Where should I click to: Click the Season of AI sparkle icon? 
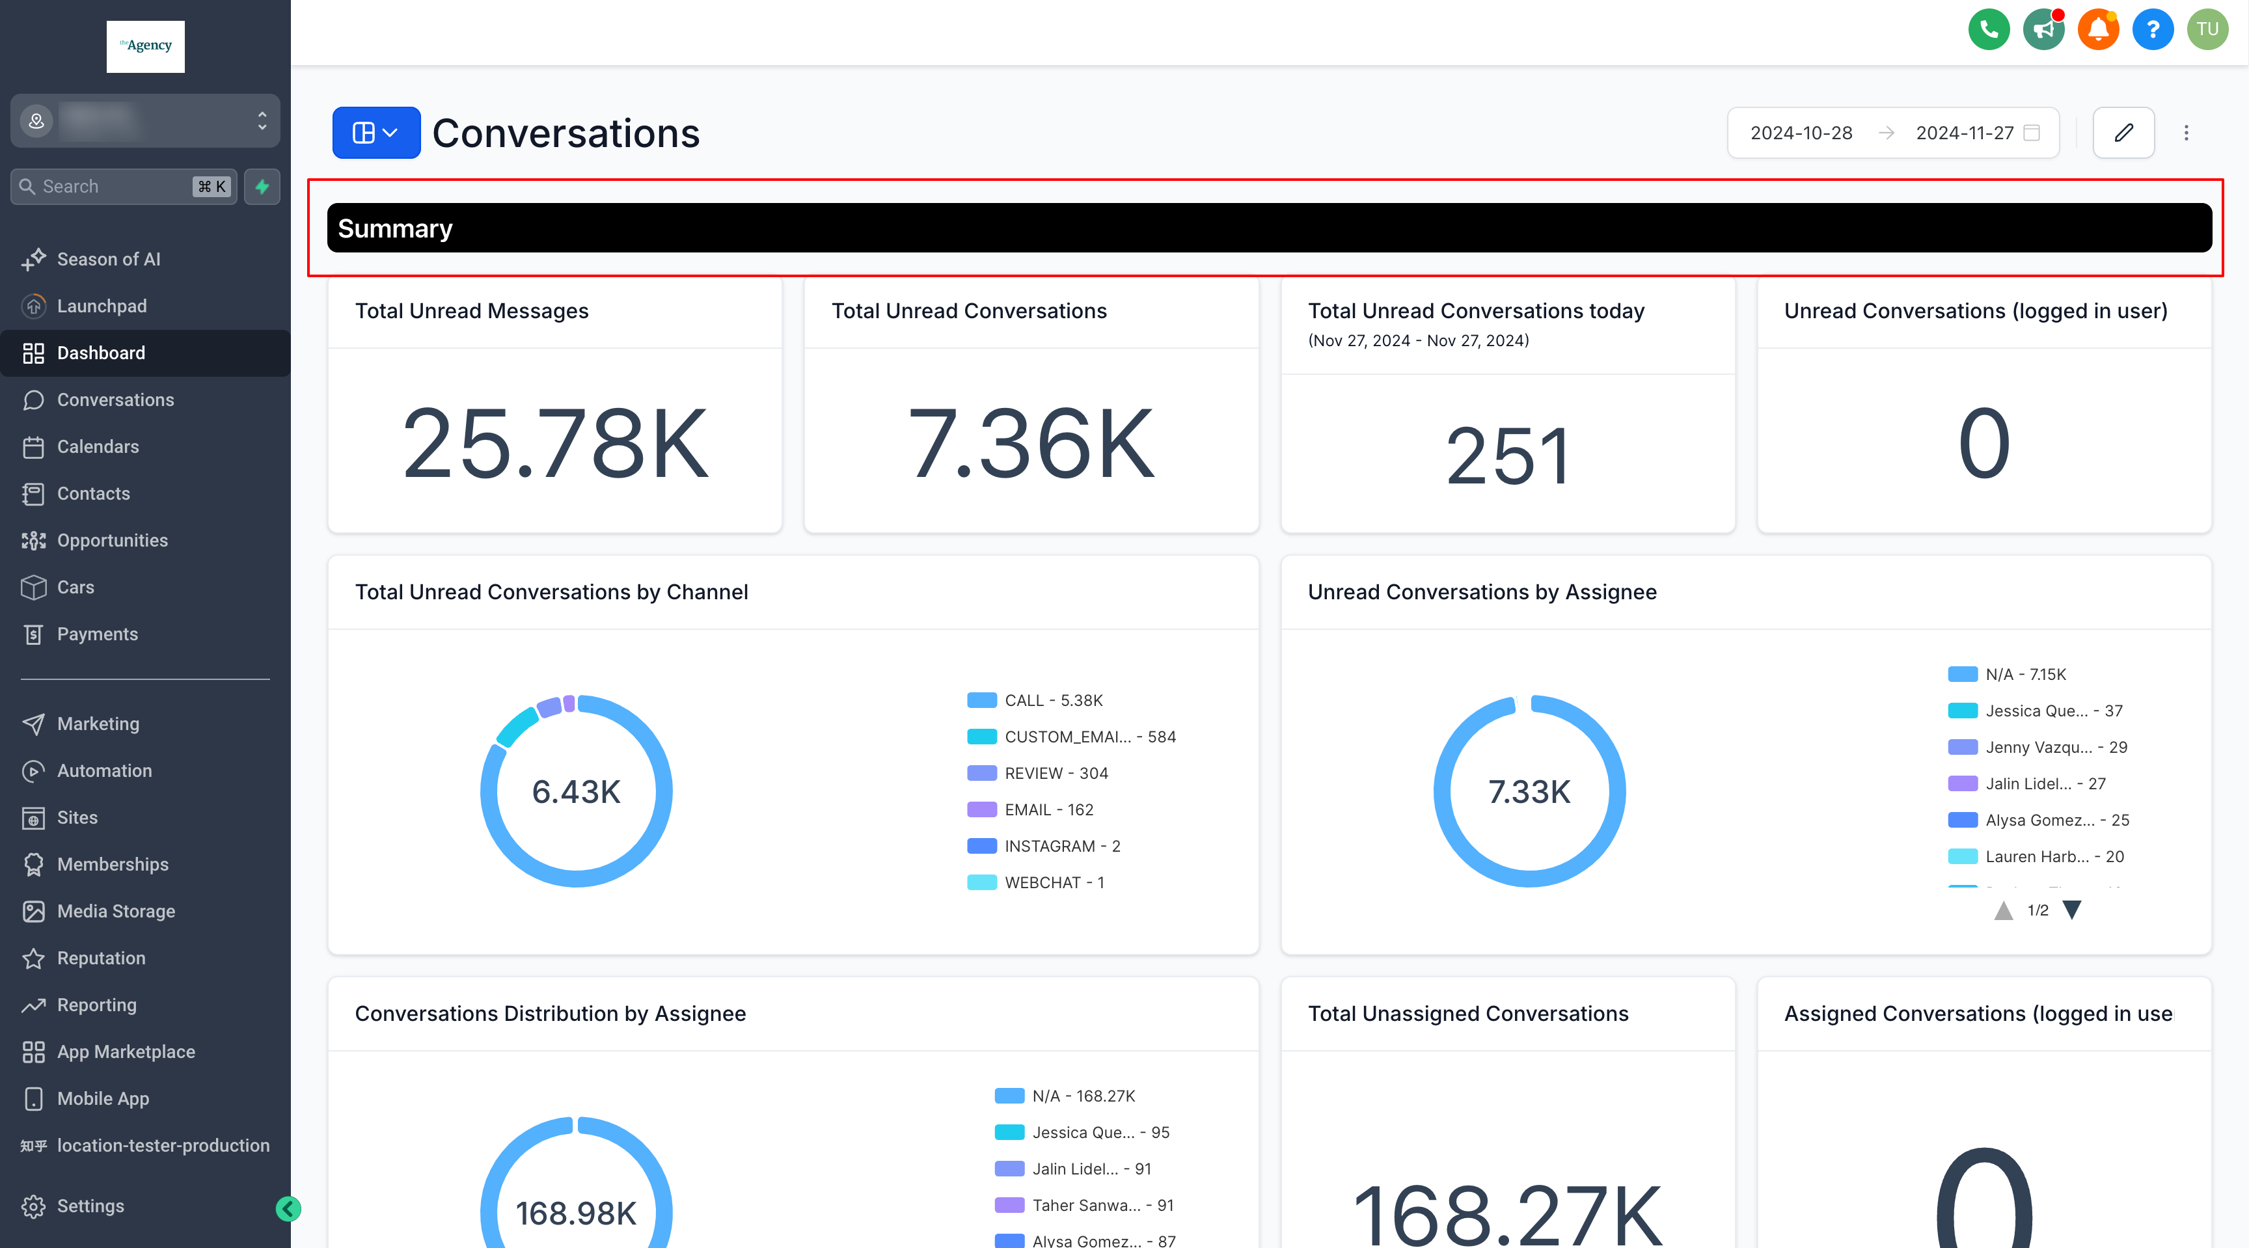(33, 259)
